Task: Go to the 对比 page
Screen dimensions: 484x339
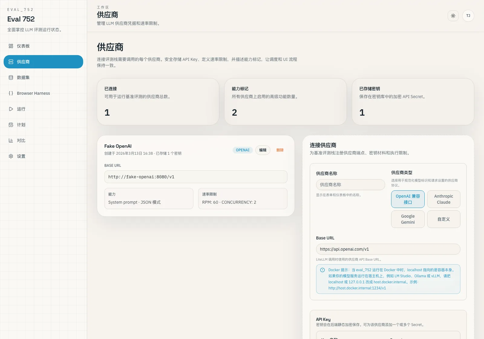Action: click(21, 140)
